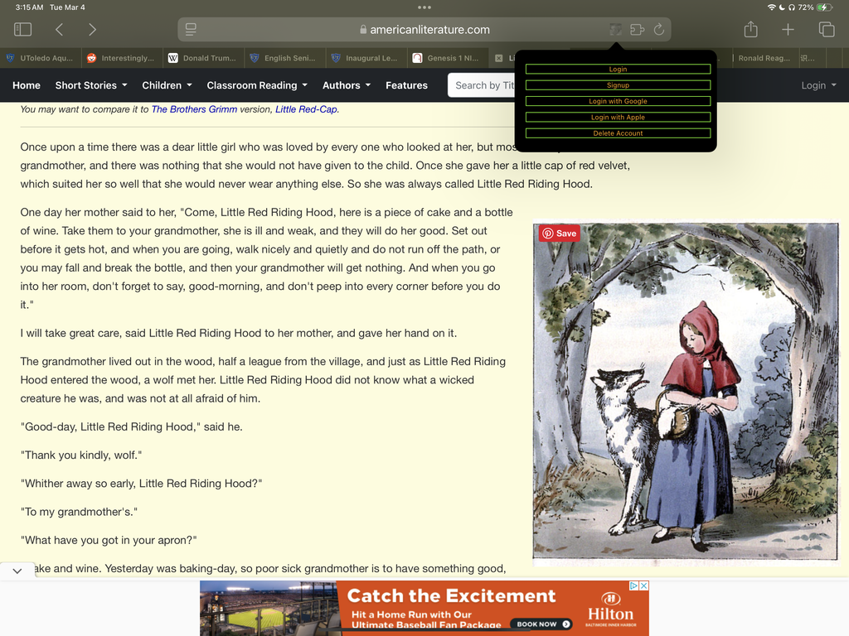Select Login with Apple option
This screenshot has width=849, height=636.
pyautogui.click(x=618, y=117)
